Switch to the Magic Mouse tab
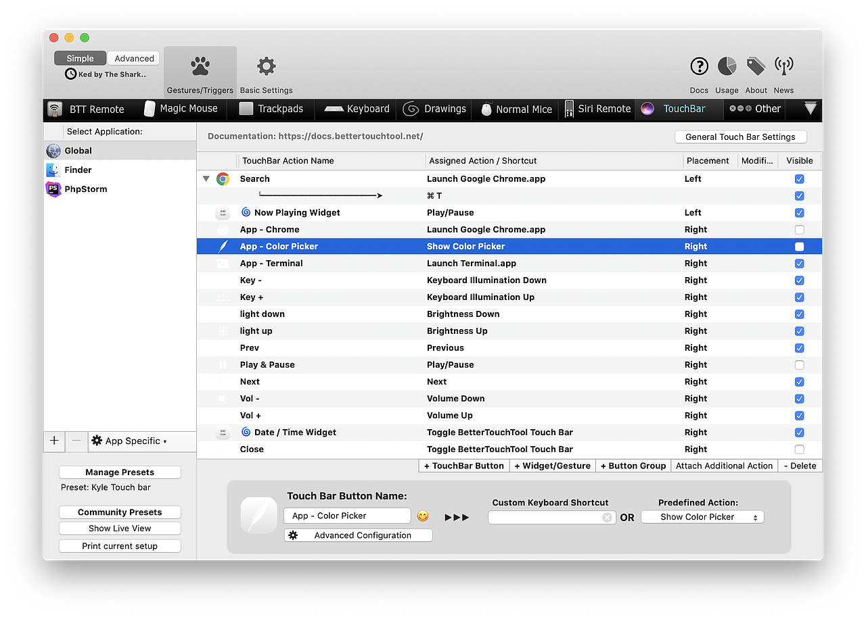The width and height of the screenshot is (866, 617). (181, 109)
